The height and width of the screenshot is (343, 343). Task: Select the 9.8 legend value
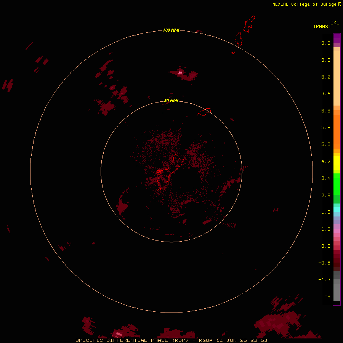tap(326, 43)
